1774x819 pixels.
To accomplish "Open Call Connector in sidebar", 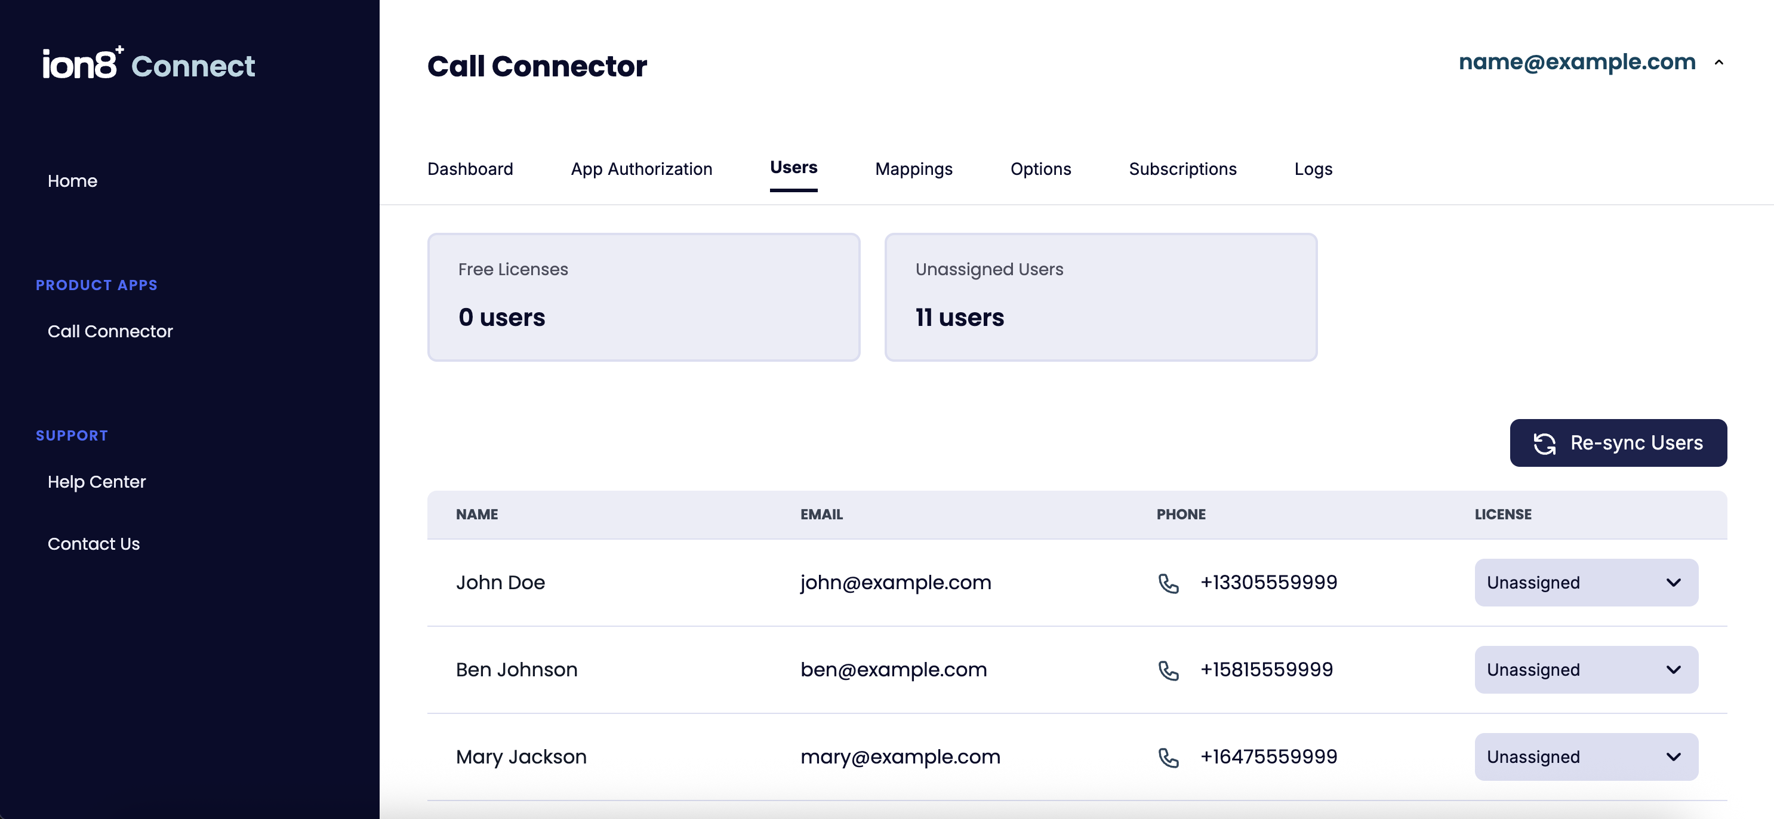I will 110,331.
